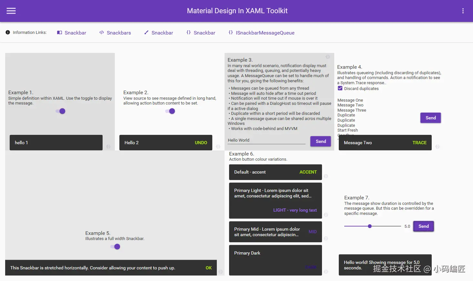Click the book icon beside Snackbar link
This screenshot has height=281, width=473.
tap(59, 33)
